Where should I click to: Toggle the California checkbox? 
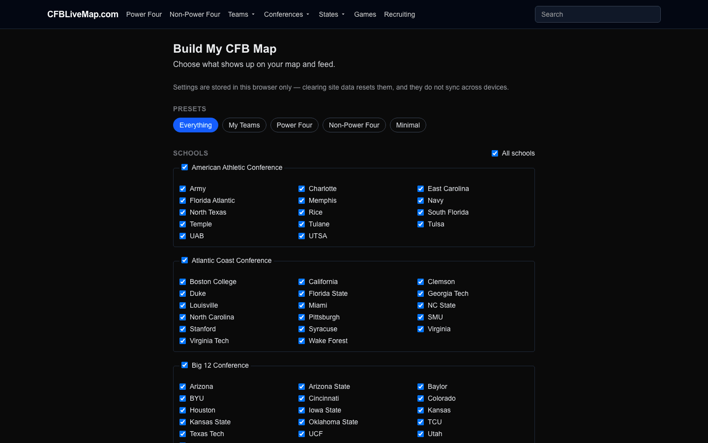pyautogui.click(x=301, y=282)
